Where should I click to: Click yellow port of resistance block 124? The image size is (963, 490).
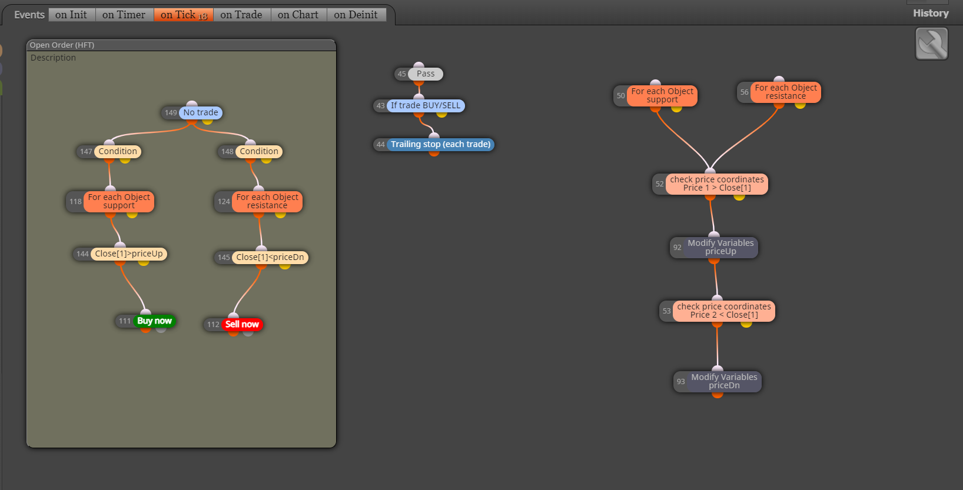coord(280,214)
